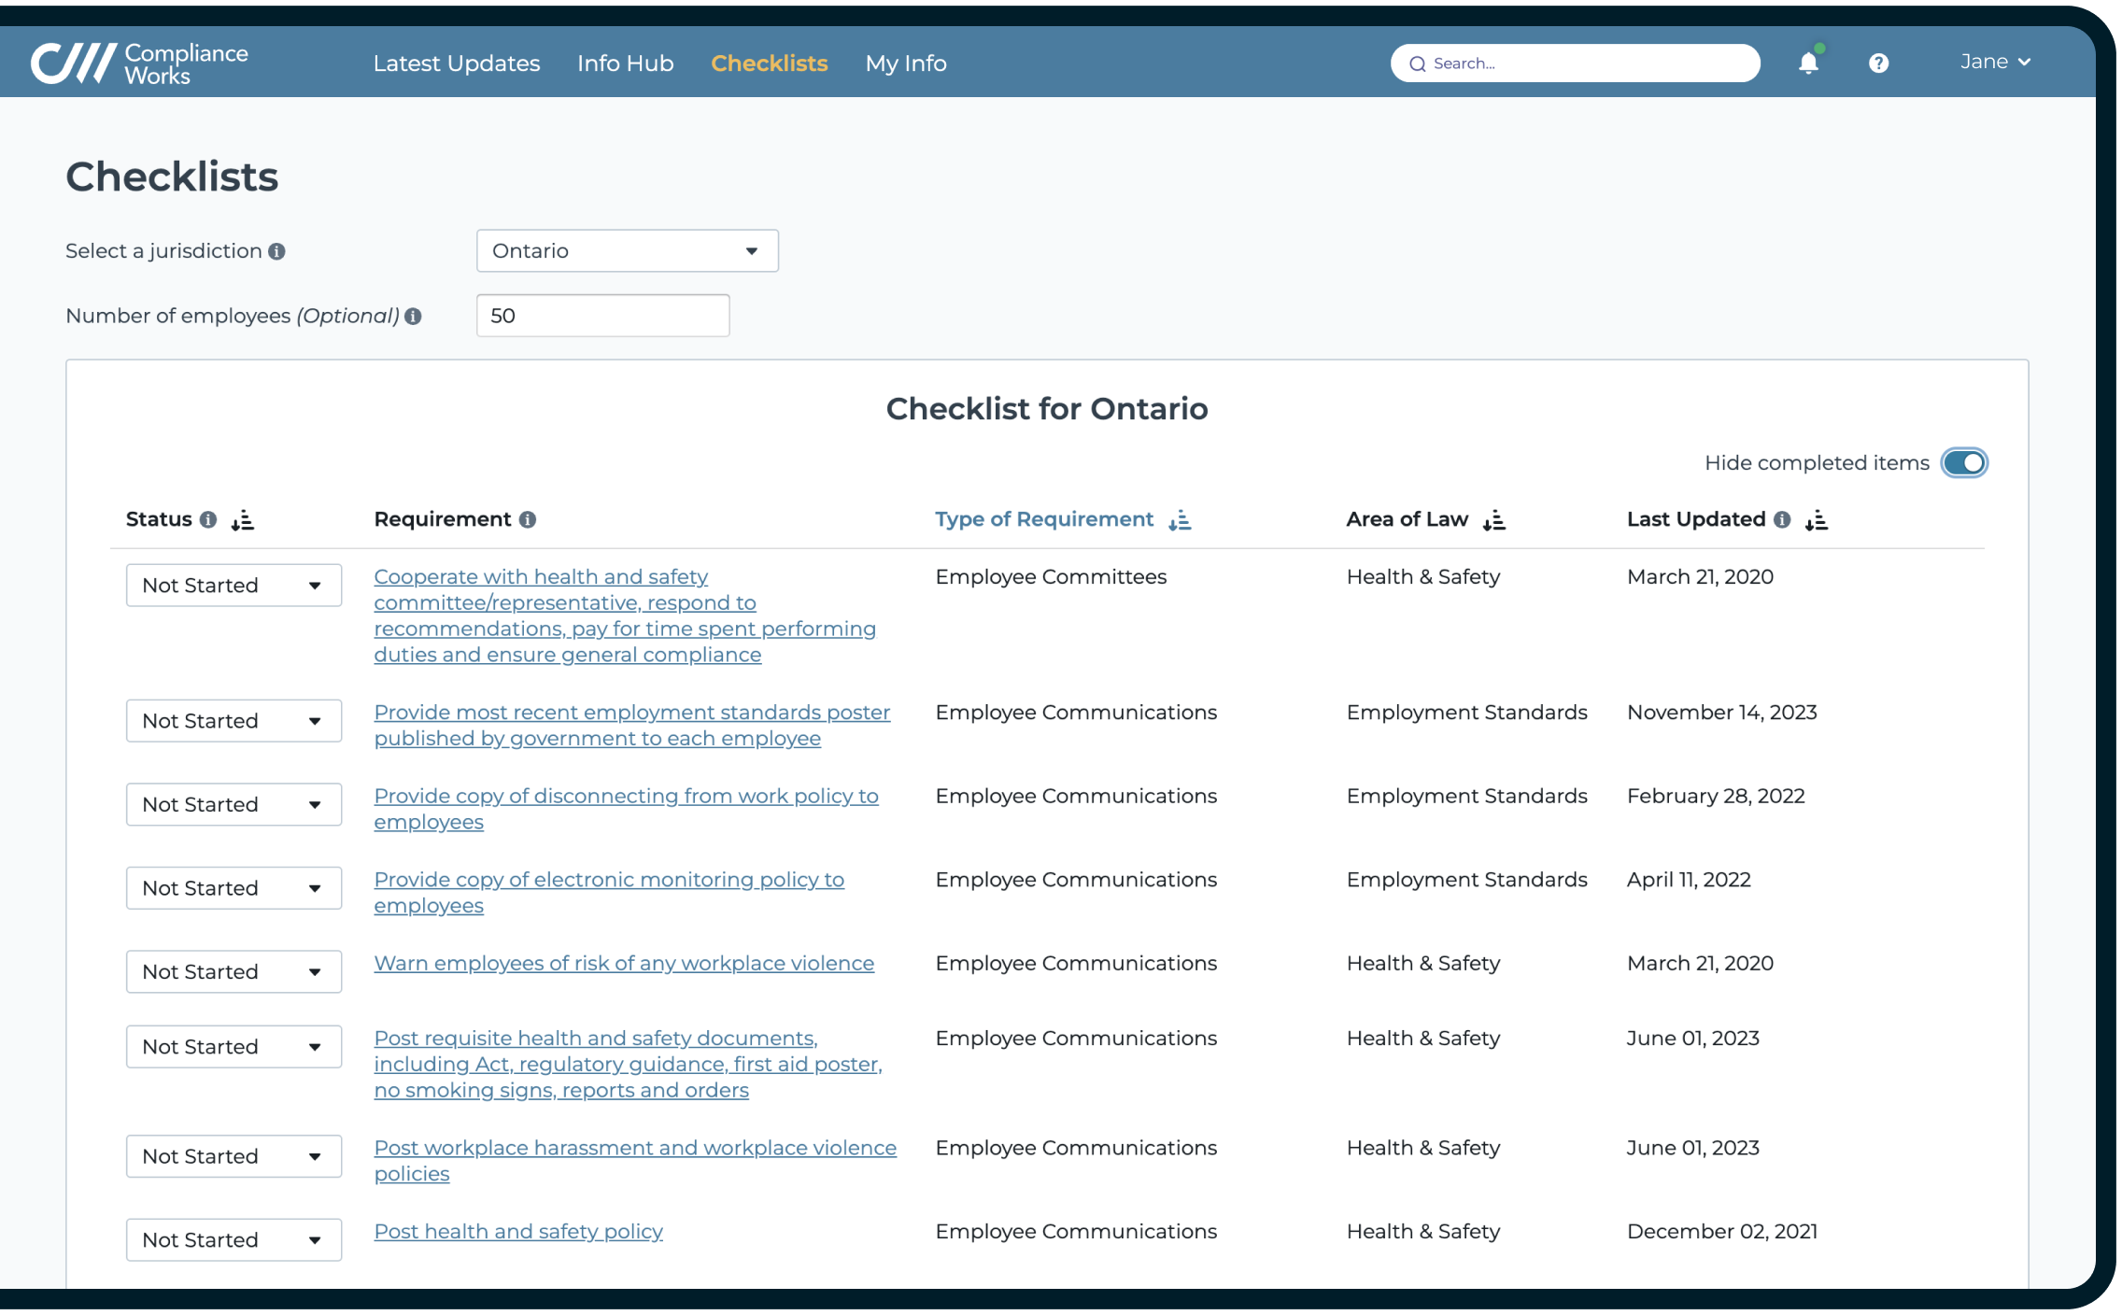
Task: Go to Latest Updates tab
Action: [x=457, y=64]
